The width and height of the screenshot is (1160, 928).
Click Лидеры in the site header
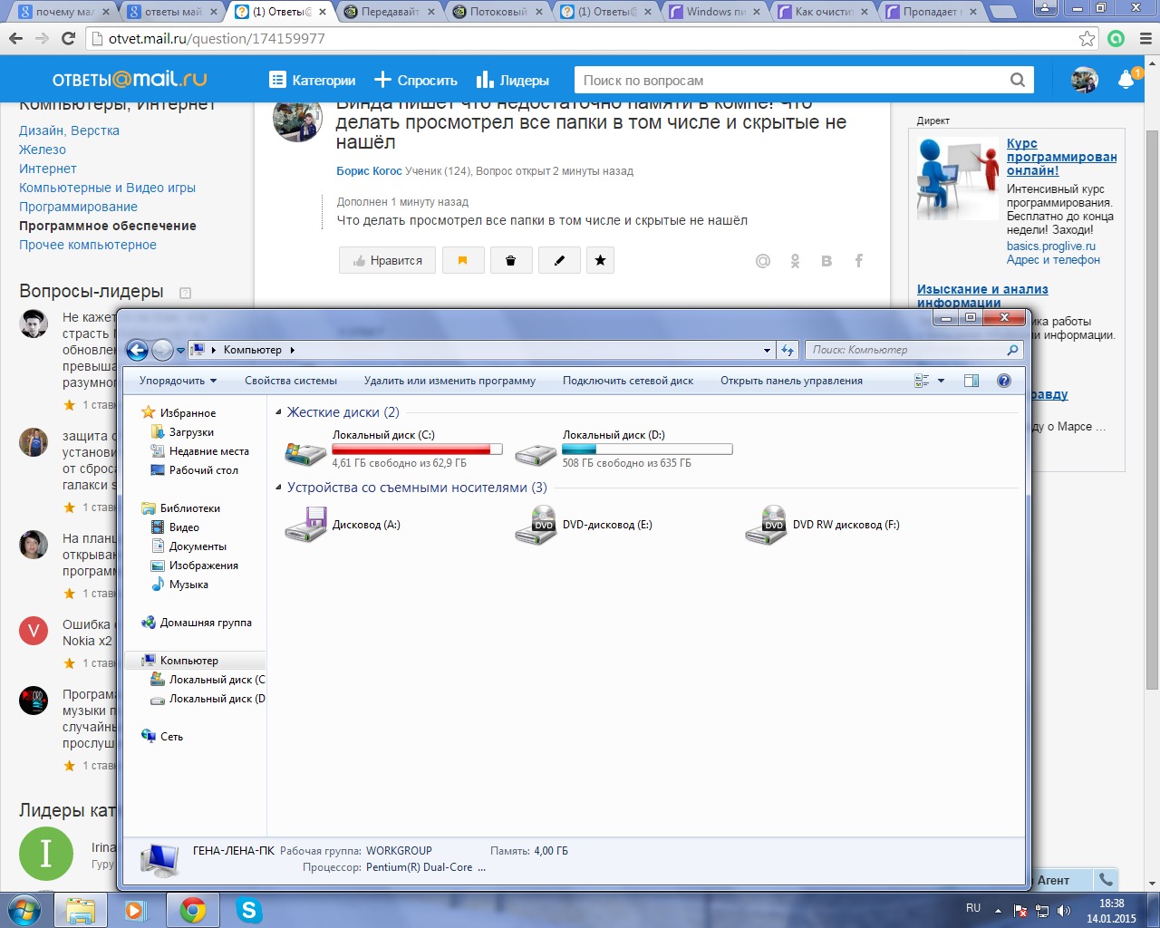[513, 80]
